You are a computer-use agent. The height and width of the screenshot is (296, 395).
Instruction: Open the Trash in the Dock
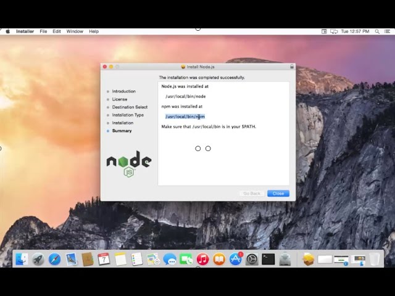click(x=375, y=259)
